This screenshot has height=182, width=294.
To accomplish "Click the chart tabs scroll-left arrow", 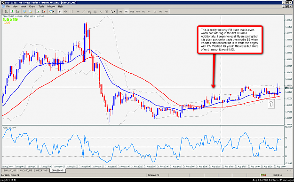I will pyautogui.click(x=288, y=171).
